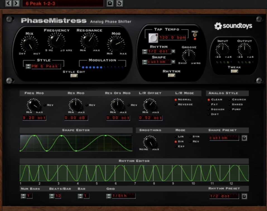Screen dimensions: 267x211
Task: Toggle the Style Edit button
Action: pos(74,75)
